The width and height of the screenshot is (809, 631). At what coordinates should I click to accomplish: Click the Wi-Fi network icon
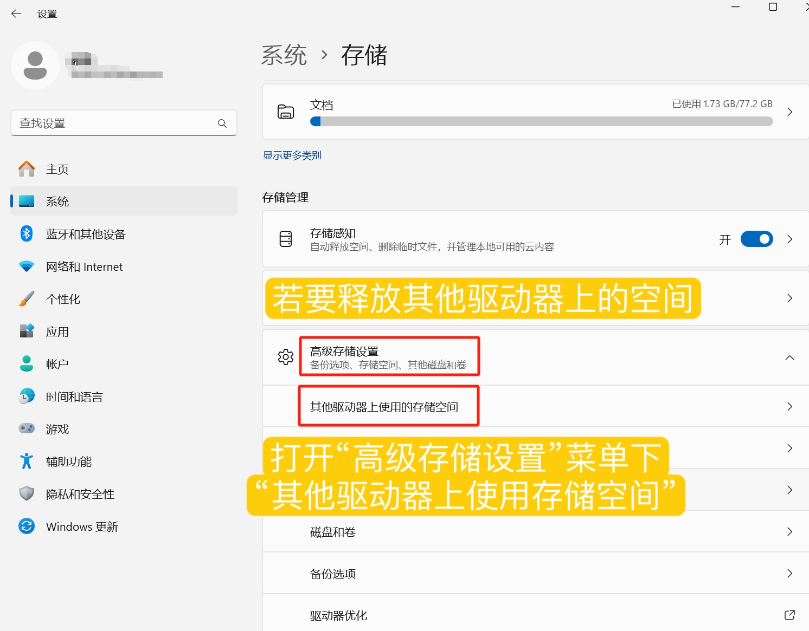tap(27, 266)
